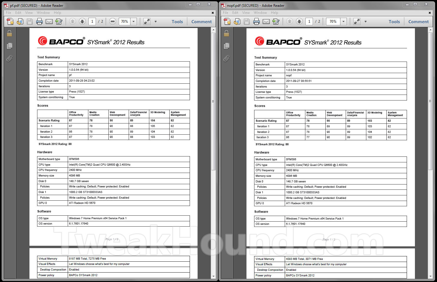Expand toolbar overflow arrow in nopf.pdf window
This screenshot has height=282, width=437.
coord(365,22)
